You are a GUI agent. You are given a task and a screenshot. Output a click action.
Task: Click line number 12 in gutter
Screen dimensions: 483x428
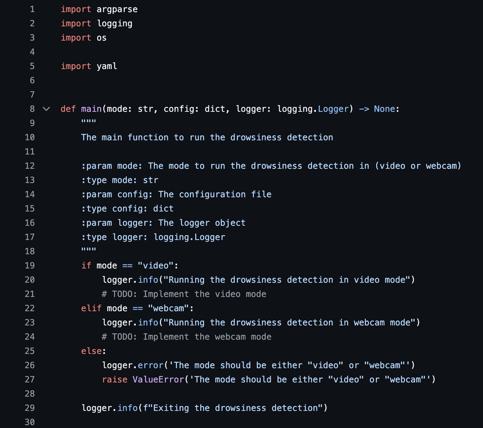pyautogui.click(x=30, y=166)
